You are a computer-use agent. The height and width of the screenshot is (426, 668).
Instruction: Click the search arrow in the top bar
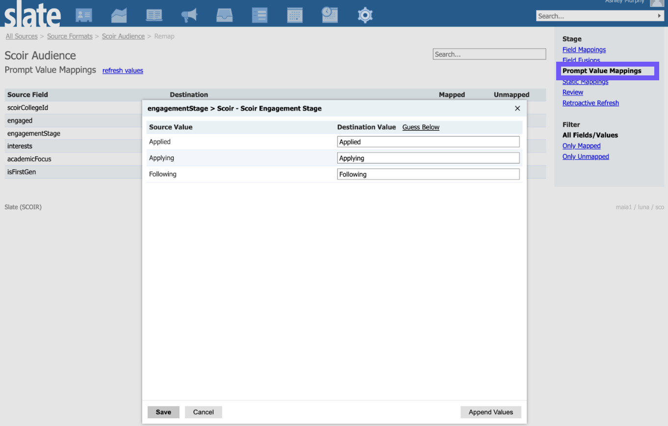659,16
